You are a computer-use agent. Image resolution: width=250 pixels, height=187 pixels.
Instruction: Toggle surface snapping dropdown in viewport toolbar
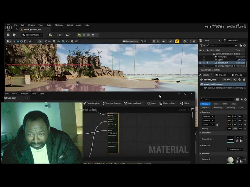(40, 41)
